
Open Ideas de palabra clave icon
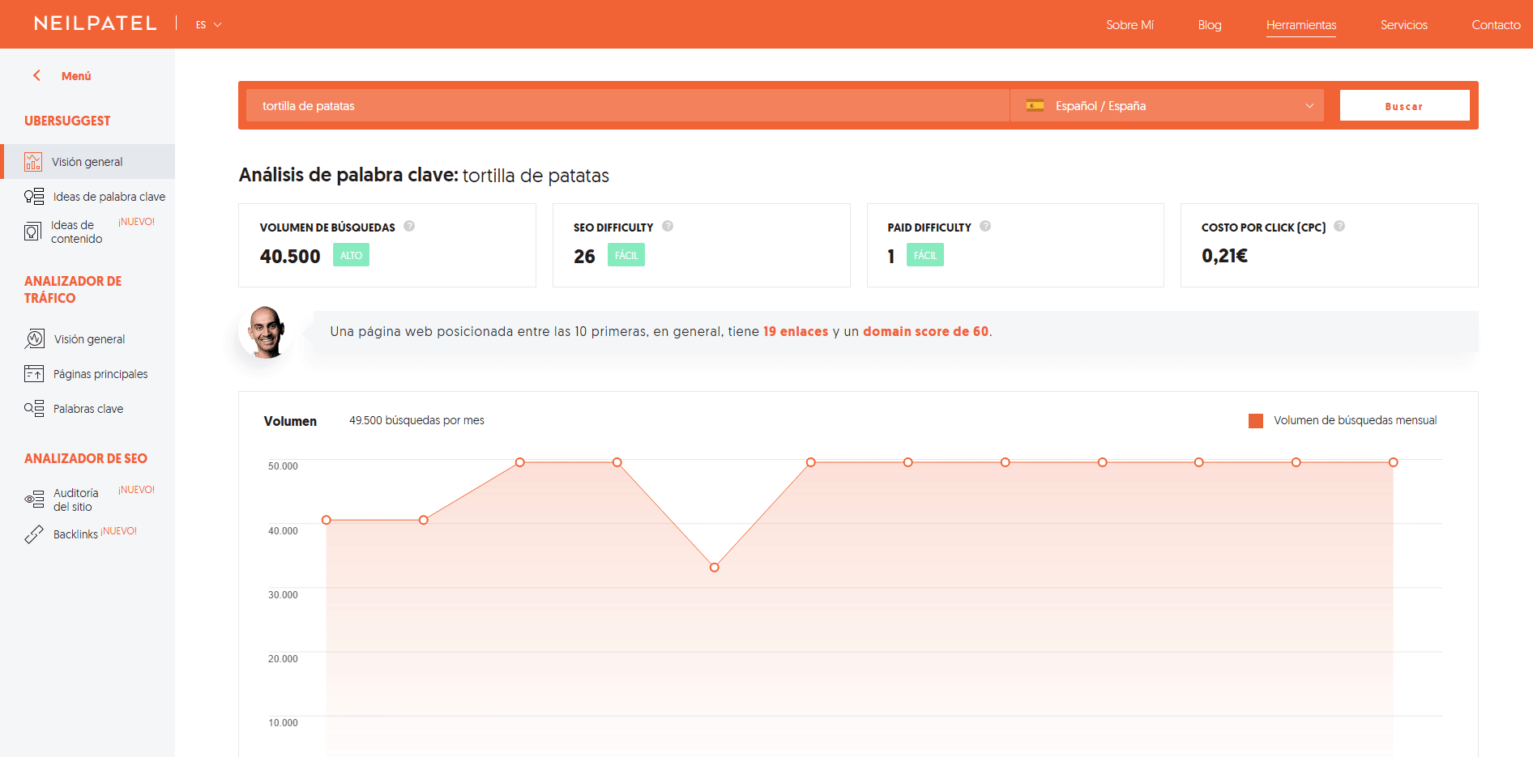coord(34,197)
